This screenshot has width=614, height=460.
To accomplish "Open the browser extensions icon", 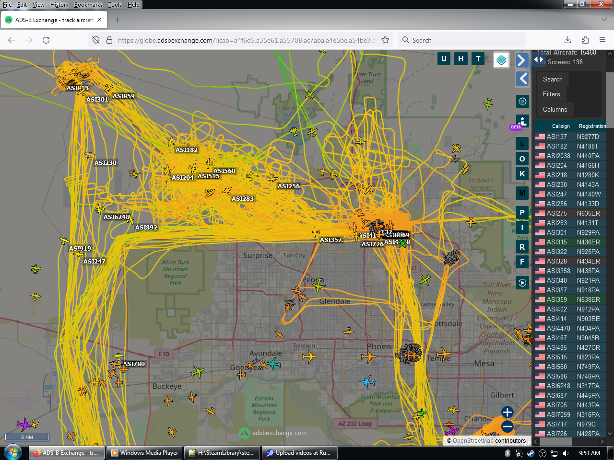I will [x=585, y=40].
